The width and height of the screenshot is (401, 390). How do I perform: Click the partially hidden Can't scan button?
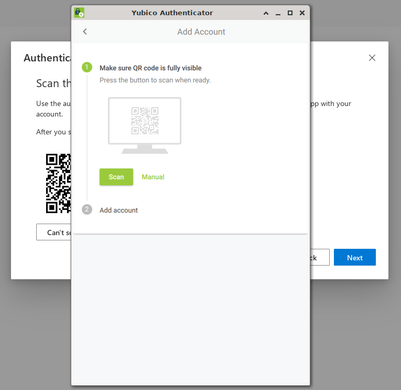[53, 232]
